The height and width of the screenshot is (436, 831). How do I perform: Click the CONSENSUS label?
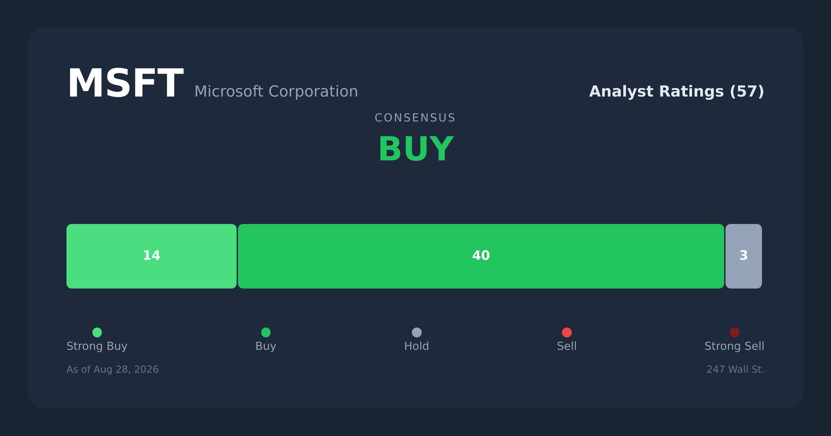click(x=415, y=118)
